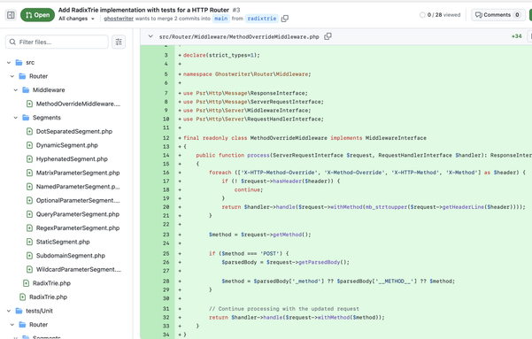Click the main branch link
Viewport: 532px width, 339px height.
221,19
